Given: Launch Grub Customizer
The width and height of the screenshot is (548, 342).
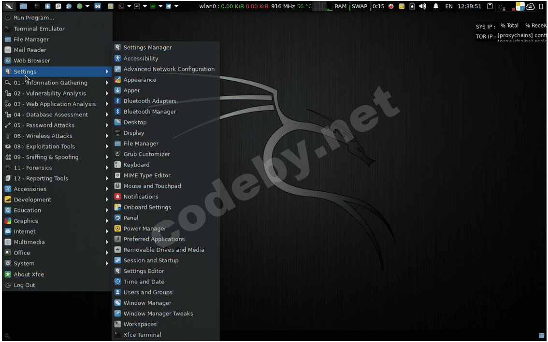Looking at the screenshot, I should [x=166, y=154].
